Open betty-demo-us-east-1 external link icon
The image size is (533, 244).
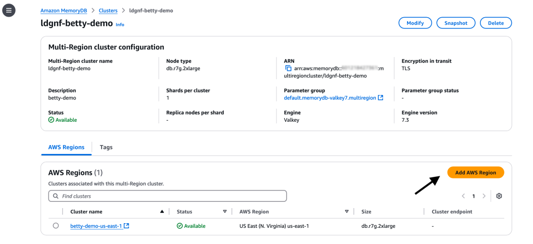click(126, 226)
